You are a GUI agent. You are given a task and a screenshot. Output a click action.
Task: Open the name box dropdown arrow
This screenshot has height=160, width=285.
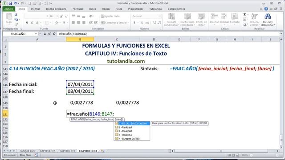36,34
